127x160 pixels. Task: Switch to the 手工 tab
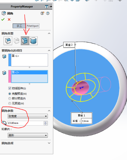(x=19, y=26)
